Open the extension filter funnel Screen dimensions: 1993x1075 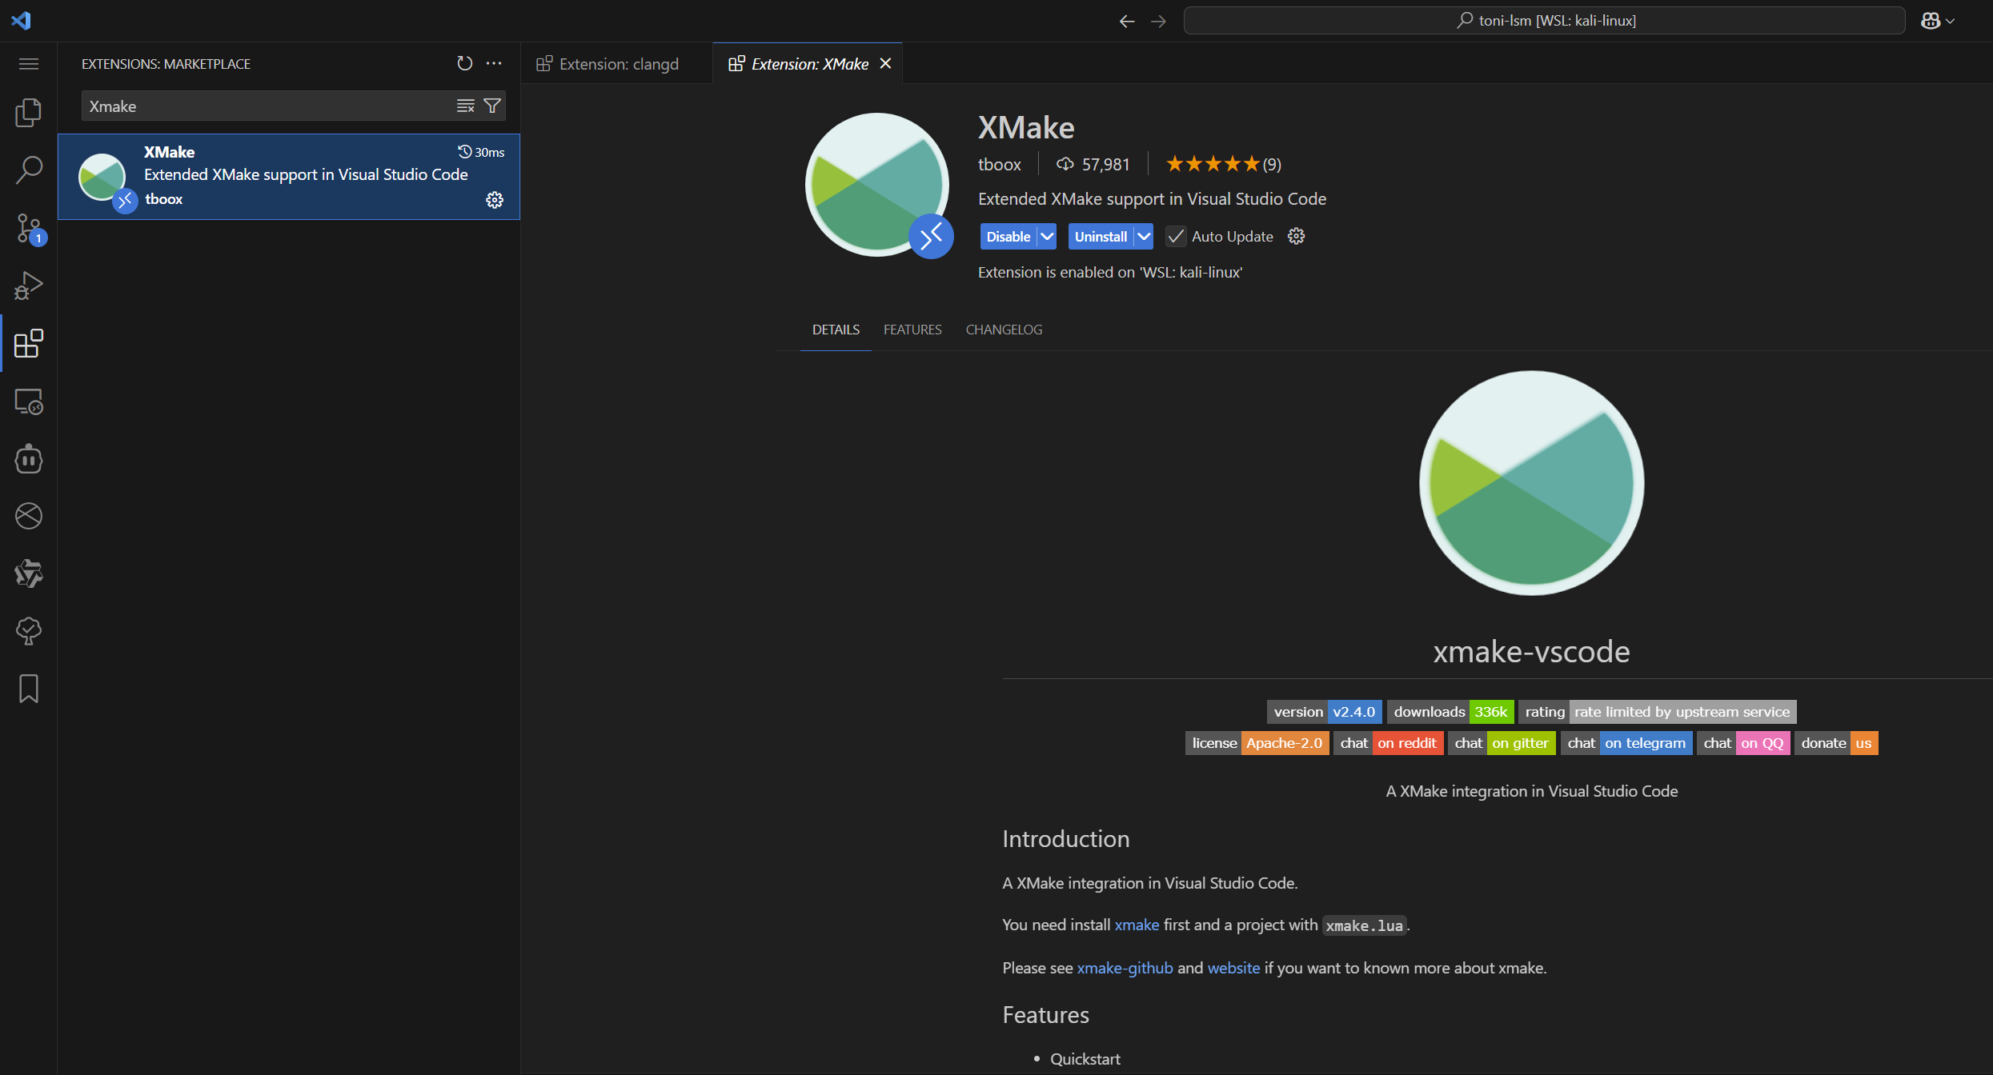click(x=492, y=106)
